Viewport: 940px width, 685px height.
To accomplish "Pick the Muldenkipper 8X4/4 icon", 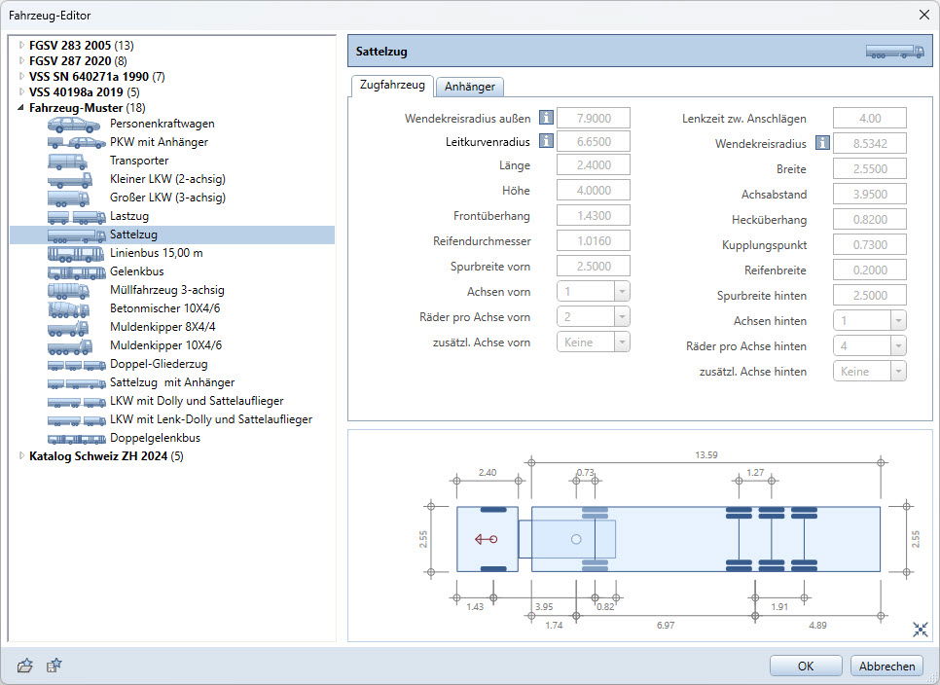I will click(x=68, y=328).
